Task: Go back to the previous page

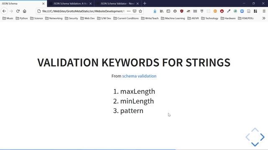Action: [4, 11]
